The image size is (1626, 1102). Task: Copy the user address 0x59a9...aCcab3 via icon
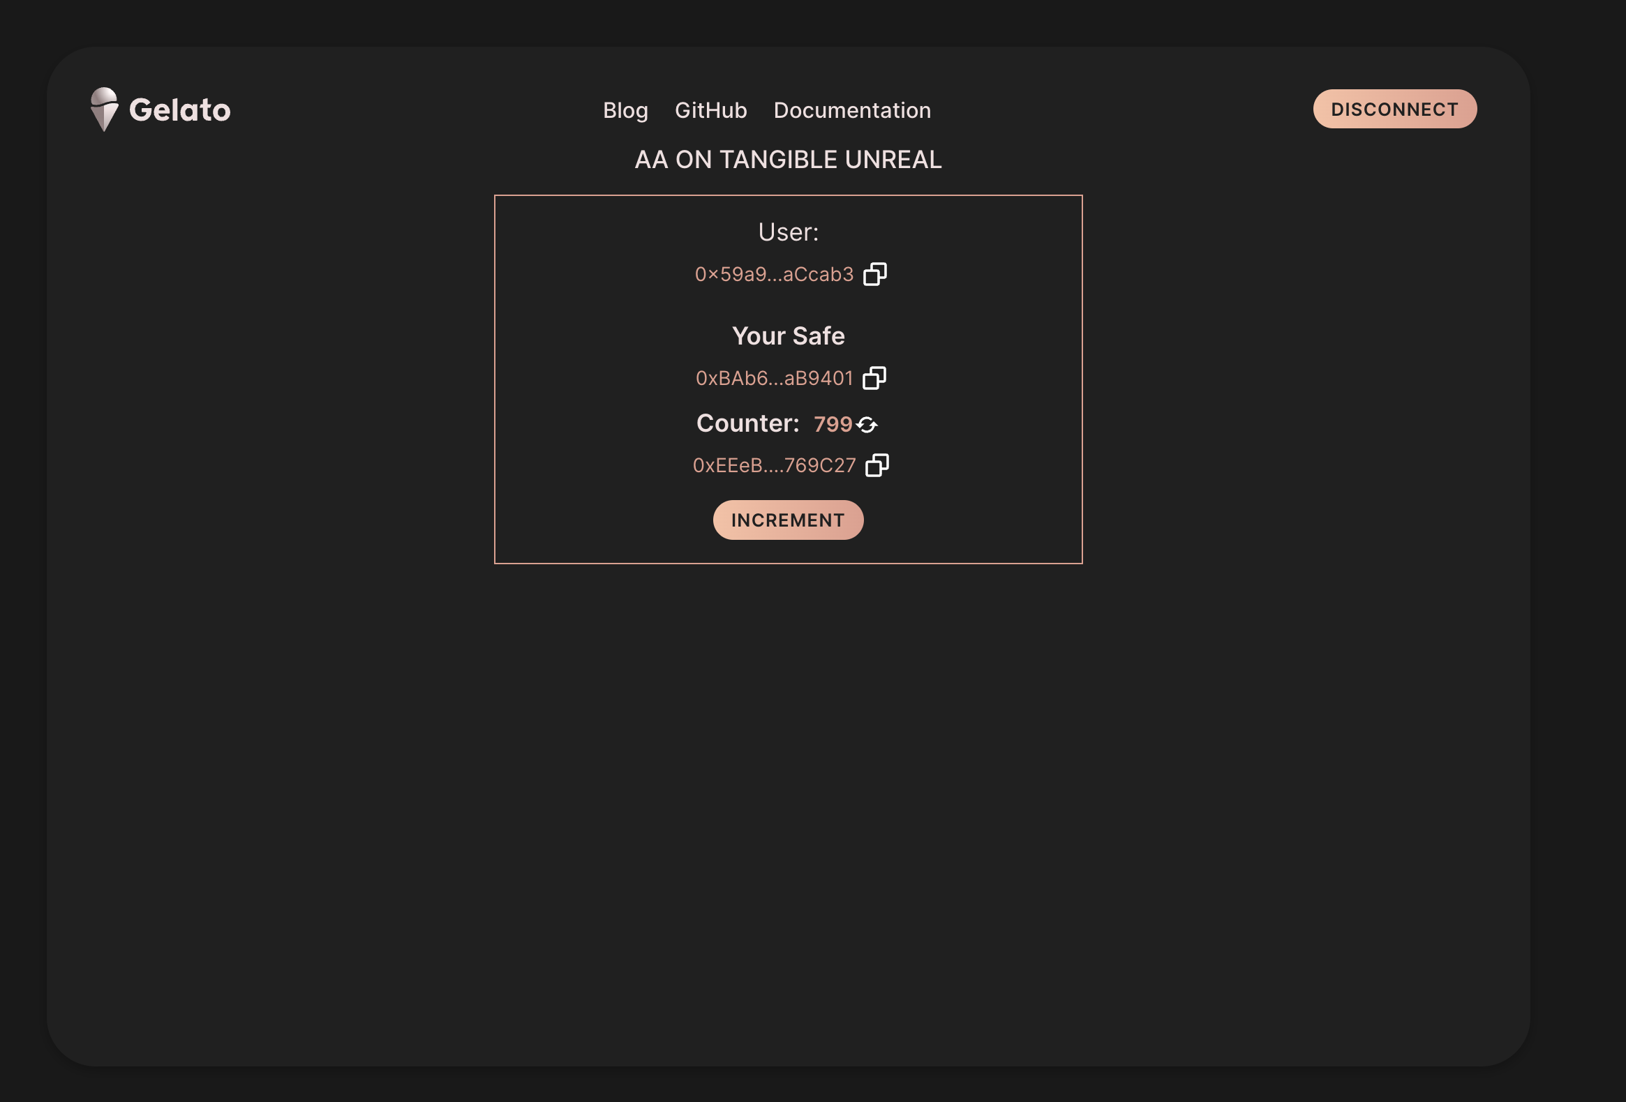coord(874,274)
